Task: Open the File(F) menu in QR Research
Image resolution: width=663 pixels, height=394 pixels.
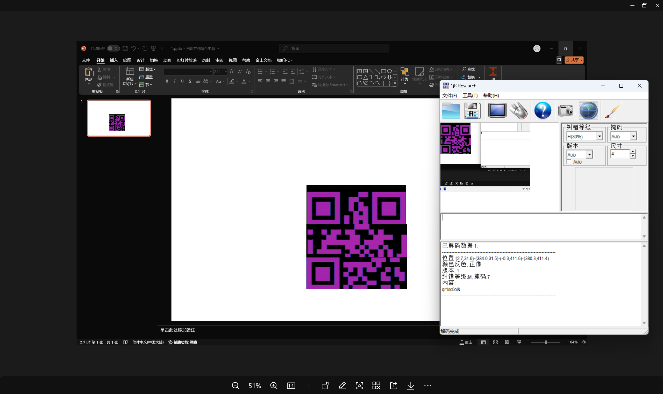Action: pyautogui.click(x=449, y=96)
